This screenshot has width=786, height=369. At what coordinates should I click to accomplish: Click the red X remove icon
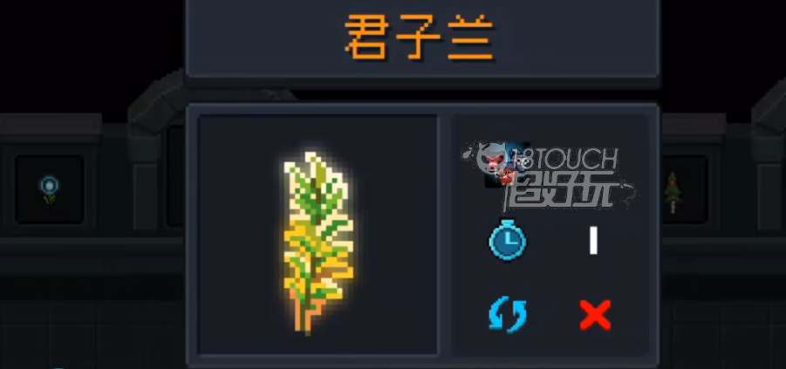coord(595,315)
